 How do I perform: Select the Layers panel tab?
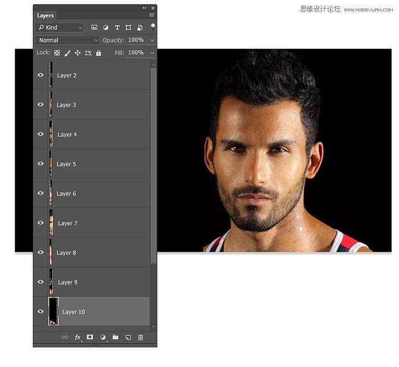[x=46, y=15]
